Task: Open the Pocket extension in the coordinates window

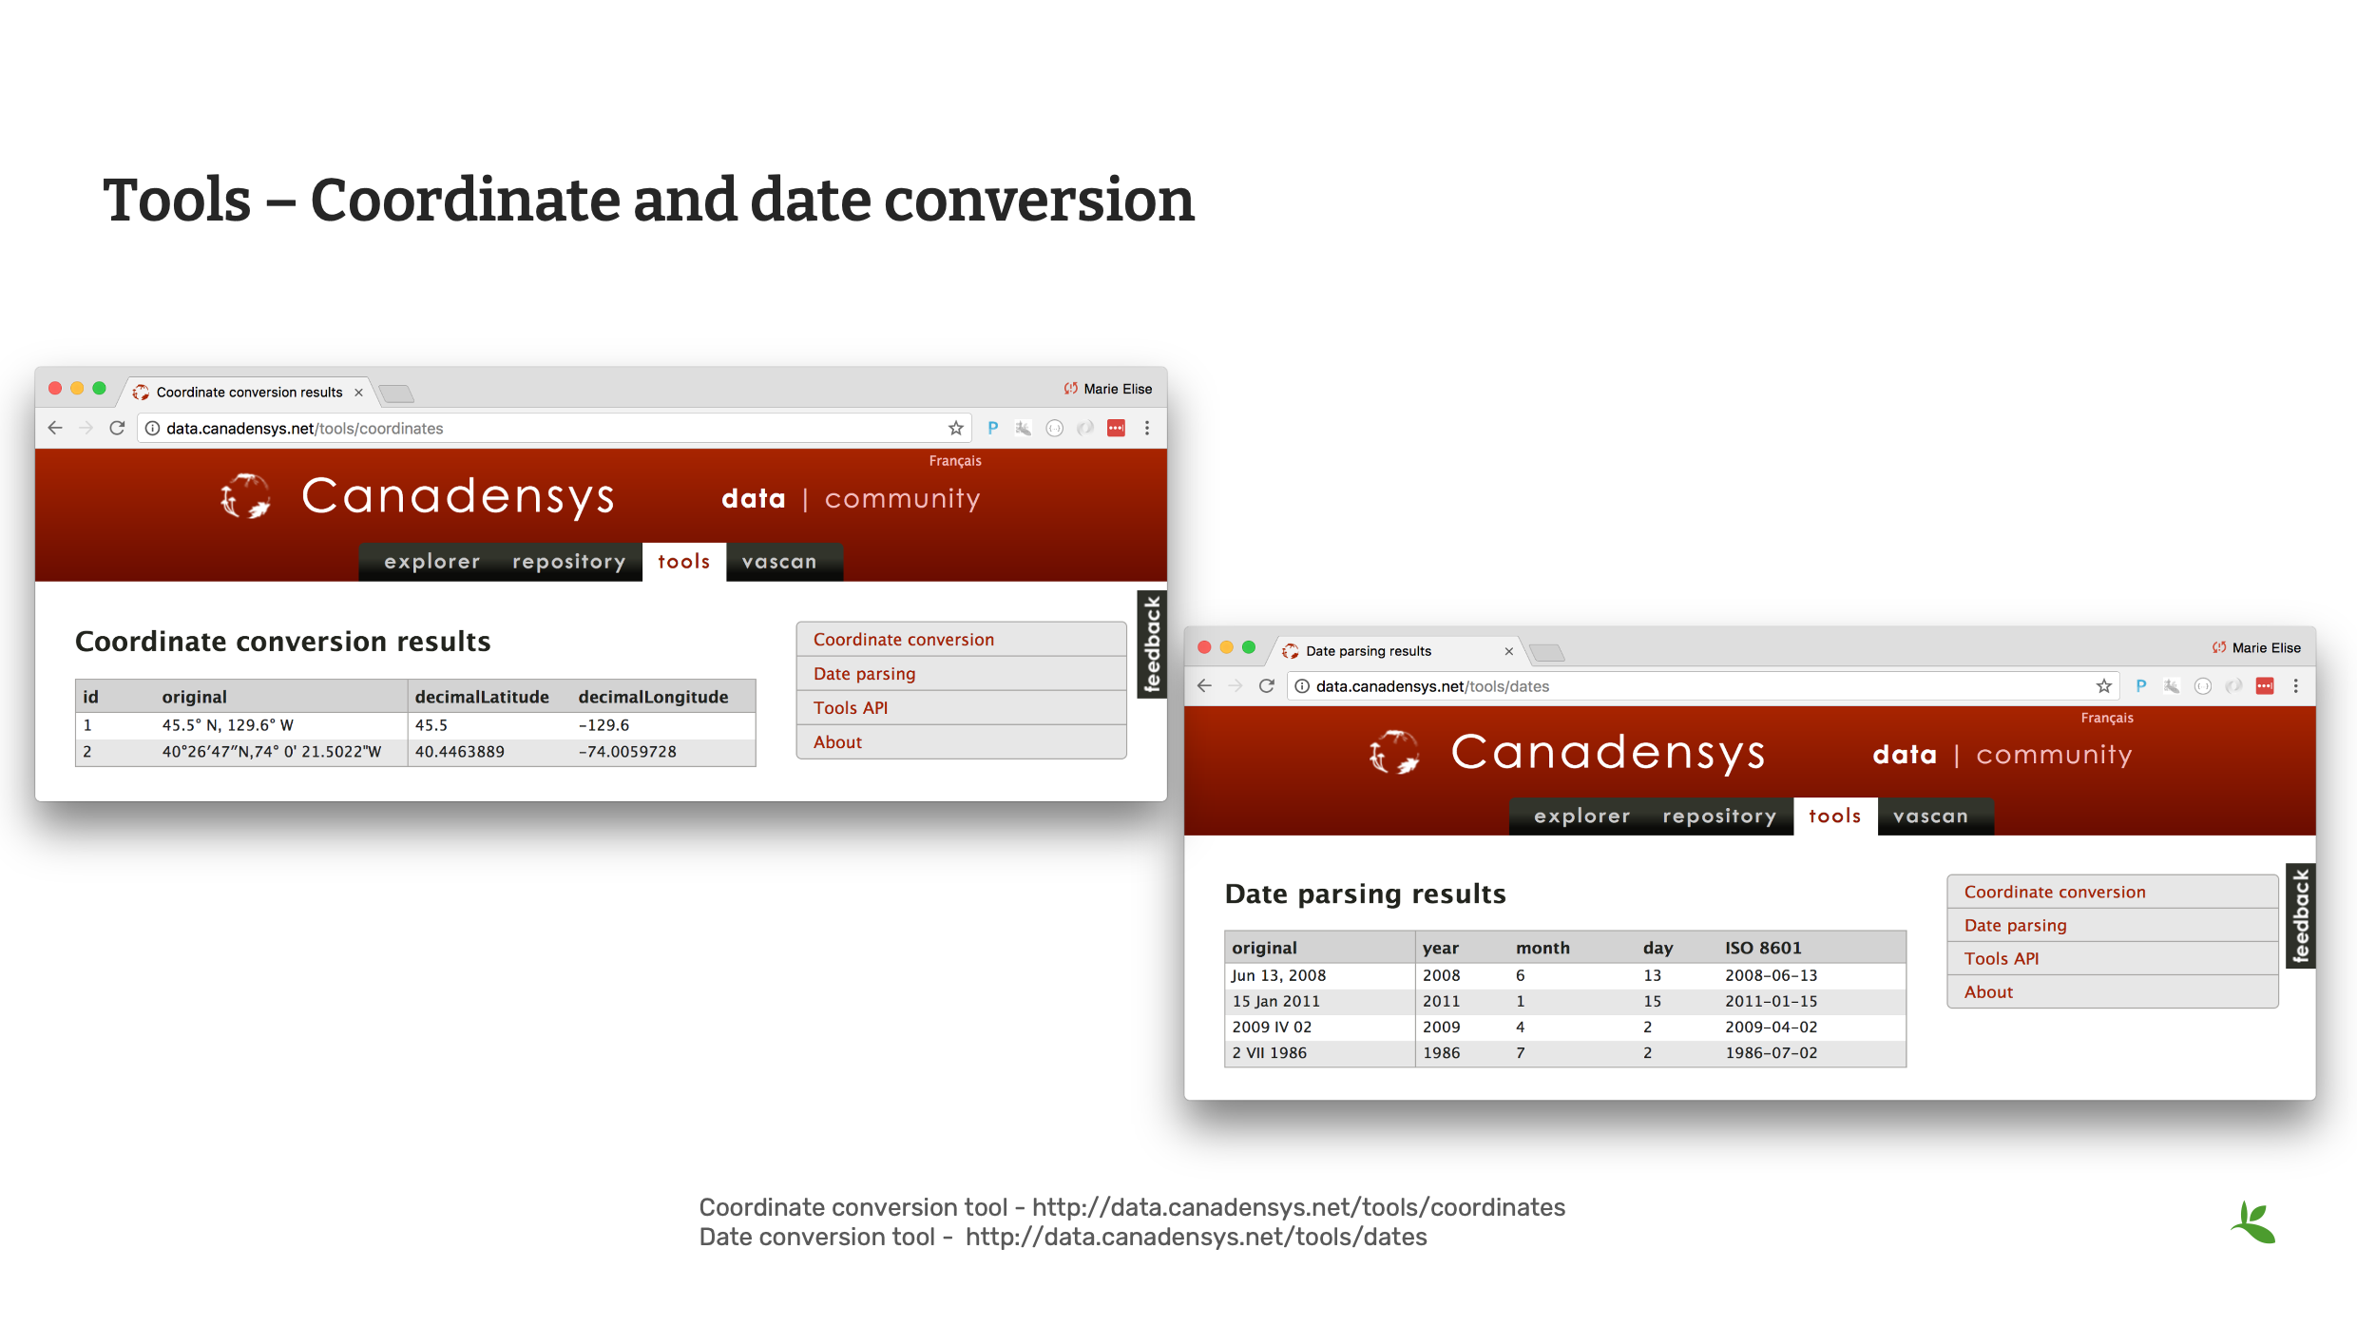Action: point(992,428)
